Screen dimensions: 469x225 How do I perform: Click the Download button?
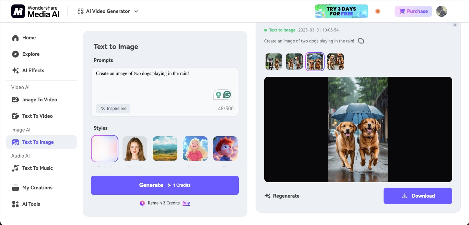(x=418, y=196)
